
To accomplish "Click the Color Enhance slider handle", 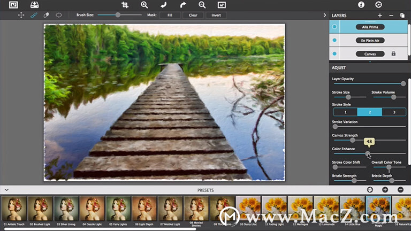I will (368, 153).
